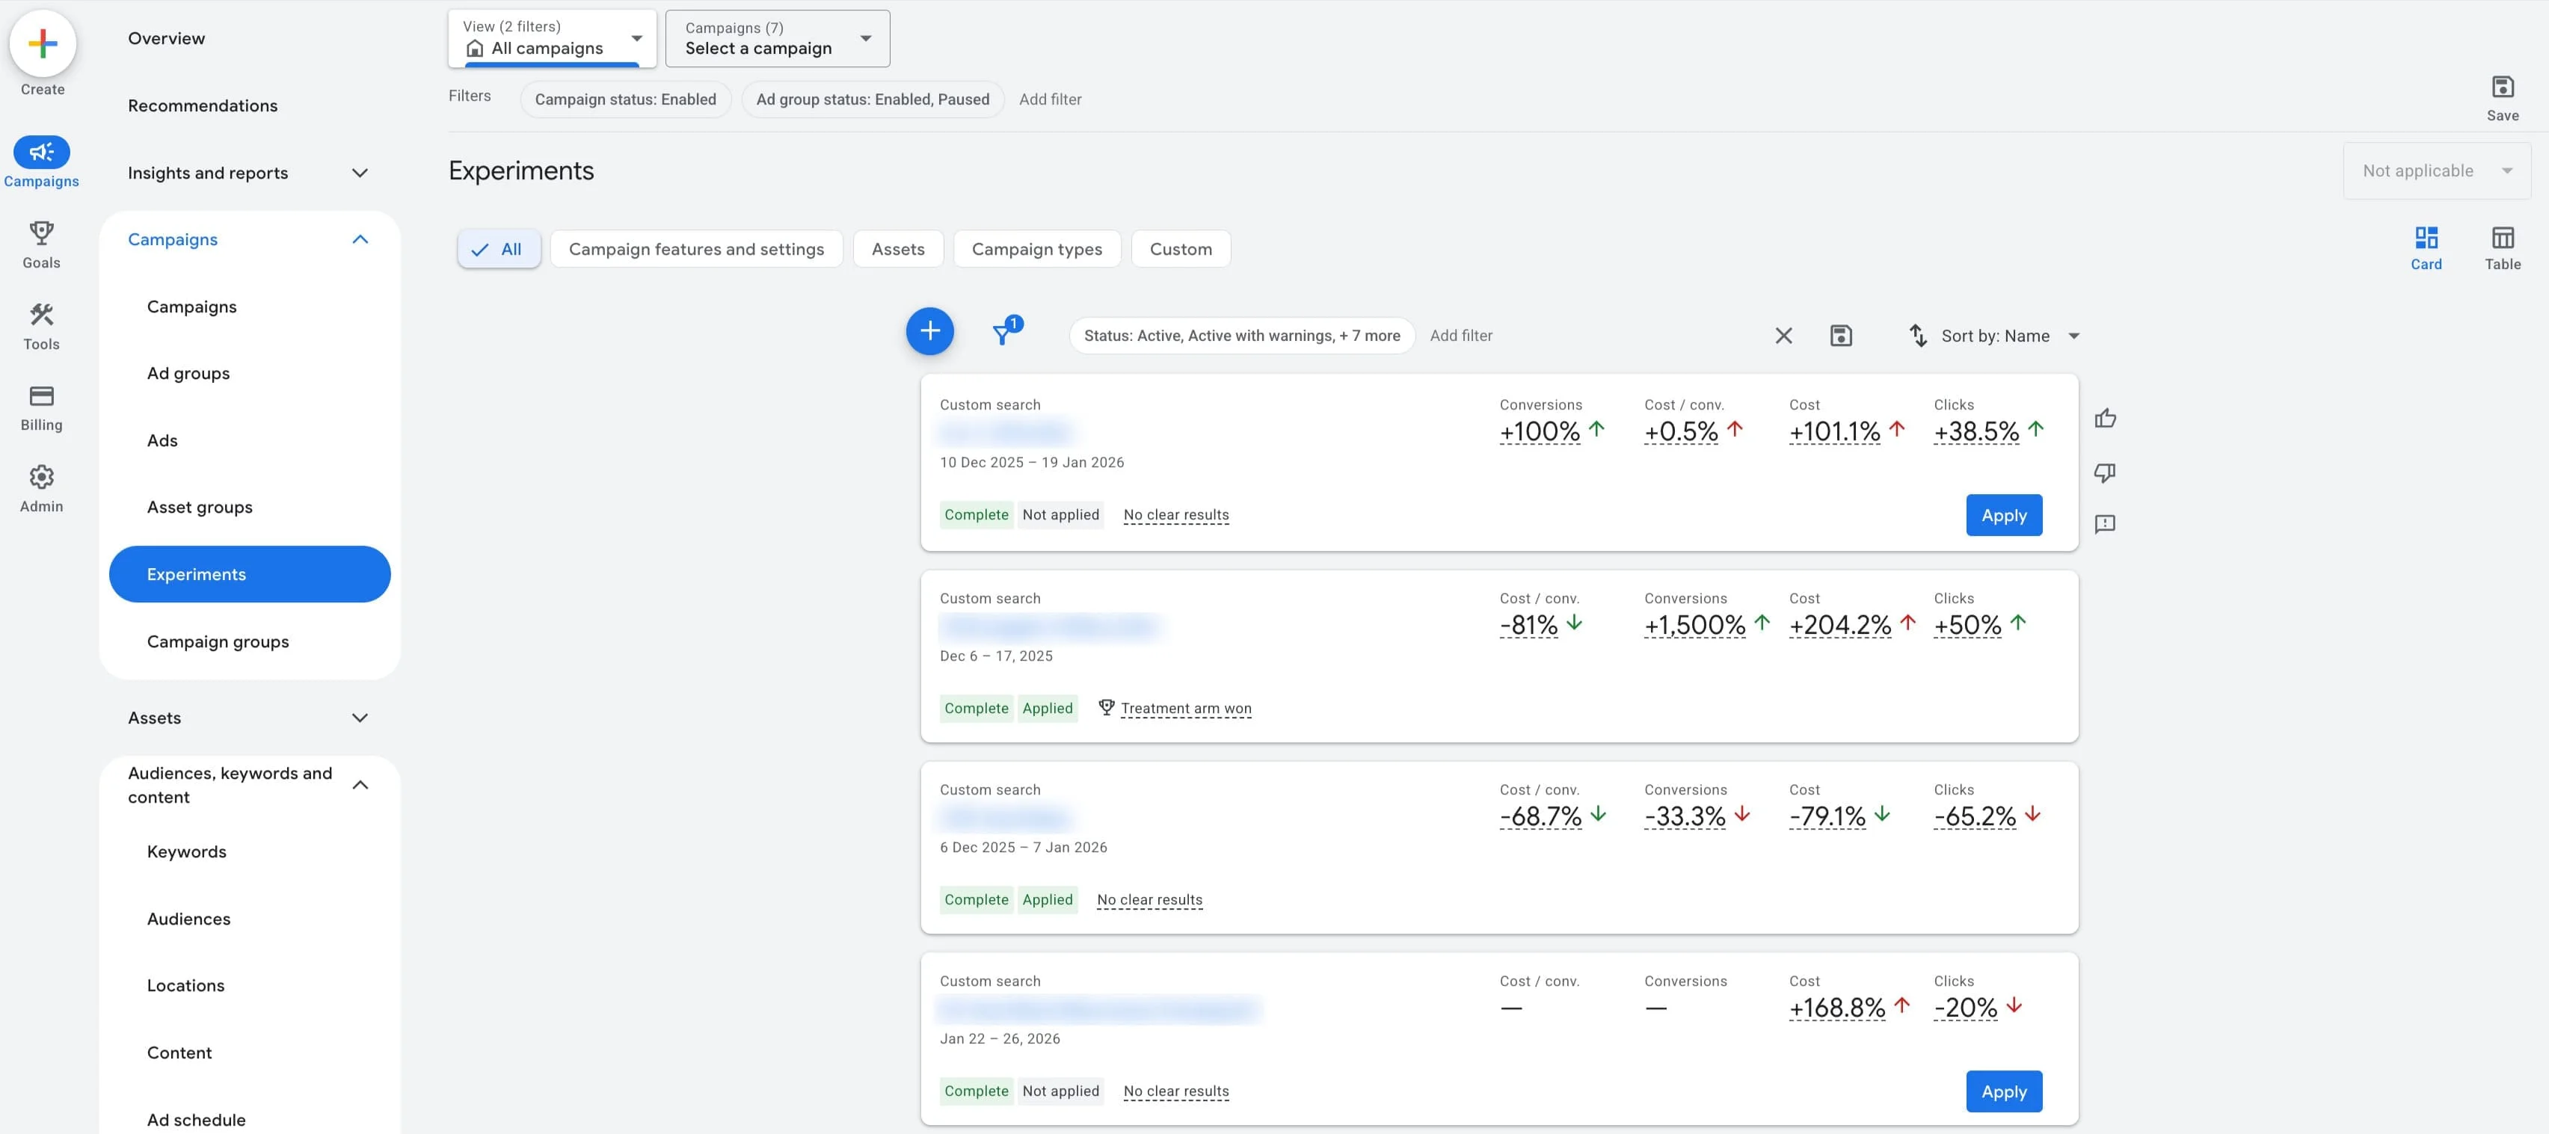
Task: Collapse Audiences, keywords and content
Action: click(360, 785)
